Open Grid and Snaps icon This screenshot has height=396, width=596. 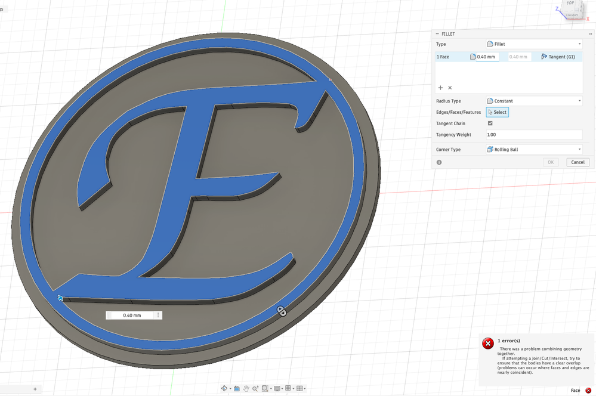[288, 388]
